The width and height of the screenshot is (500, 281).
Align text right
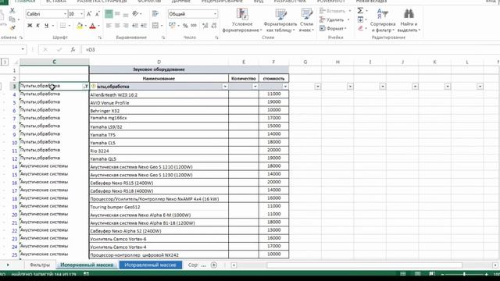[126, 26]
